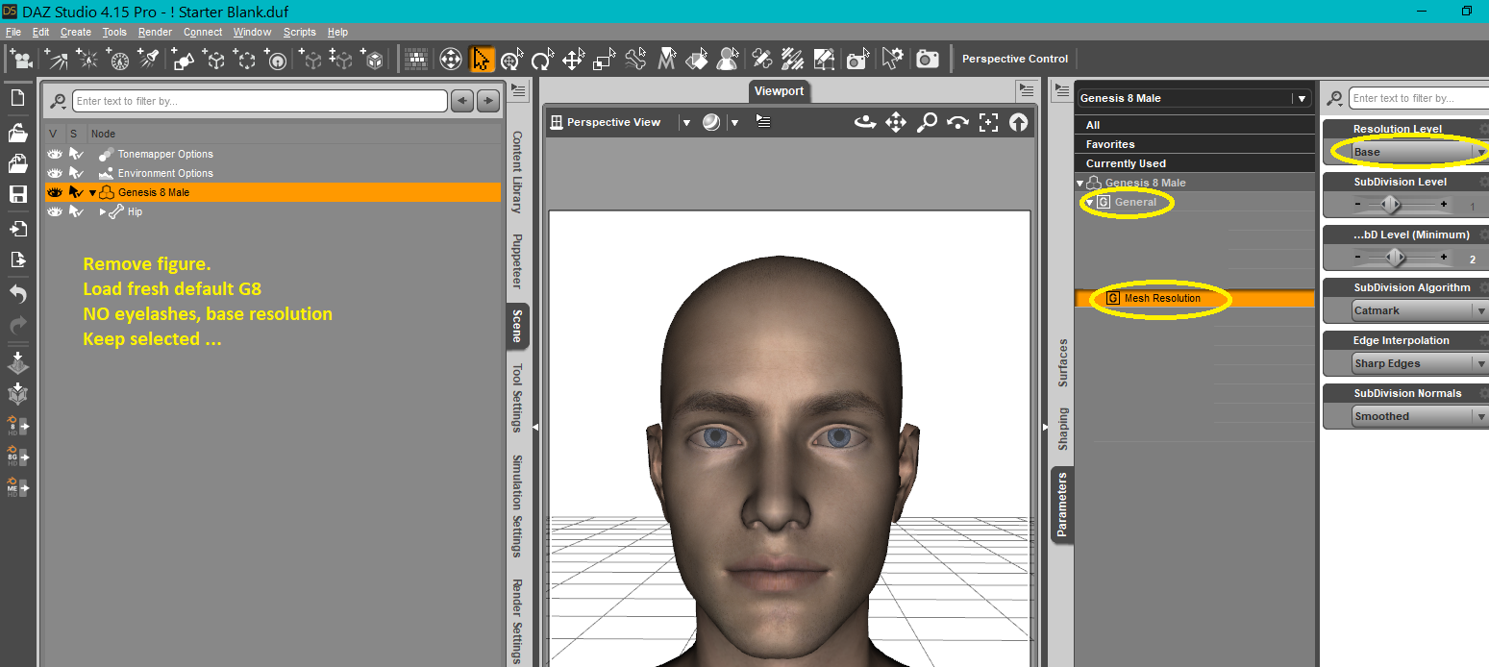This screenshot has height=667, width=1489.
Task: Click the SubDivision Level slider handle
Action: (x=1389, y=204)
